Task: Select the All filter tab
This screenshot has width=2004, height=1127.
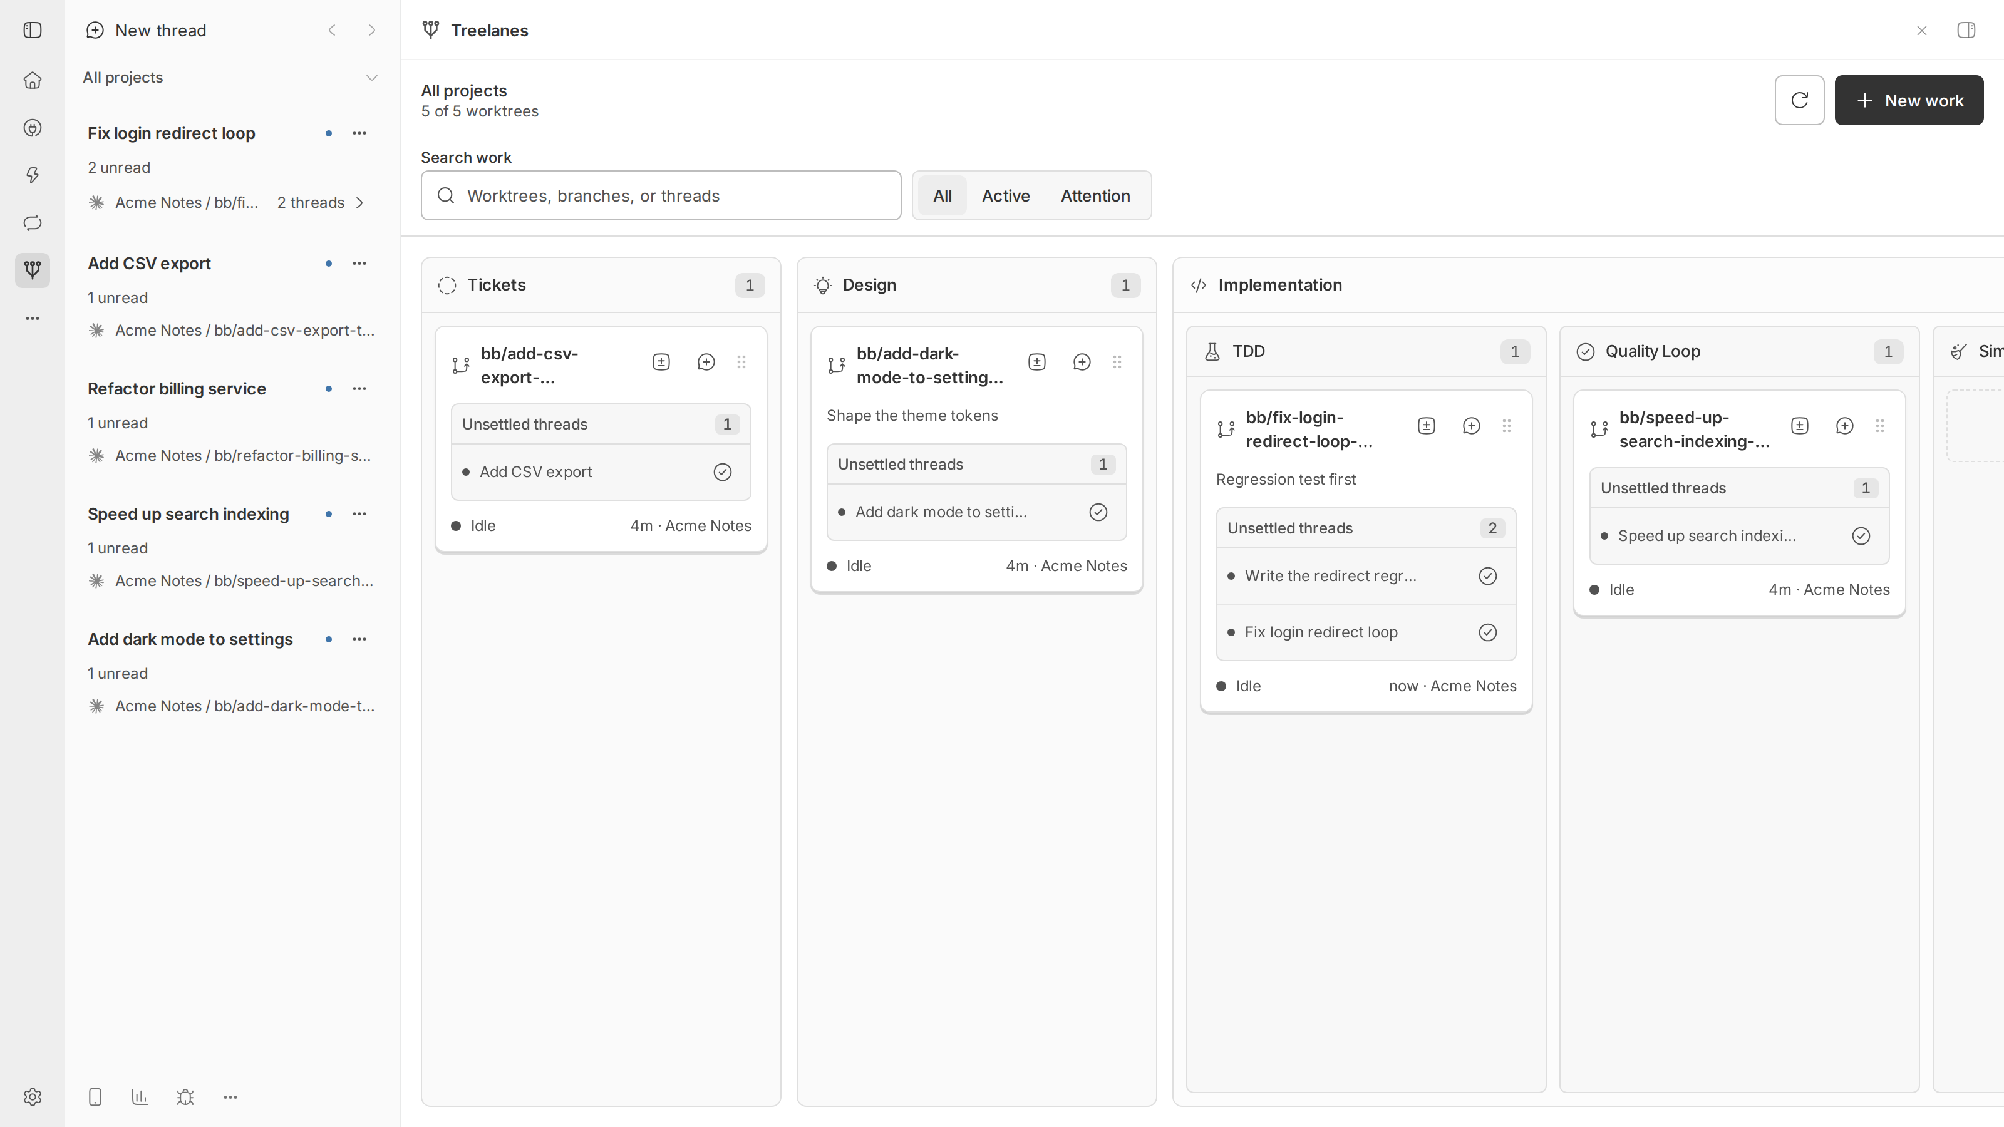Action: [x=942, y=195]
